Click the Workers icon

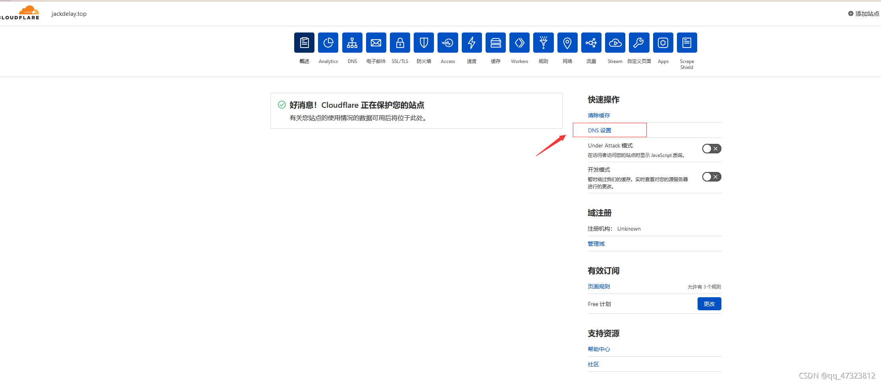pos(519,42)
